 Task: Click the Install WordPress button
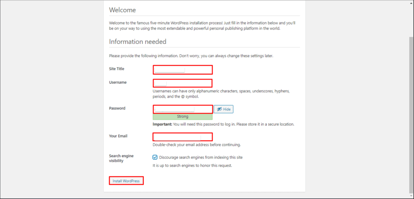coord(126,181)
